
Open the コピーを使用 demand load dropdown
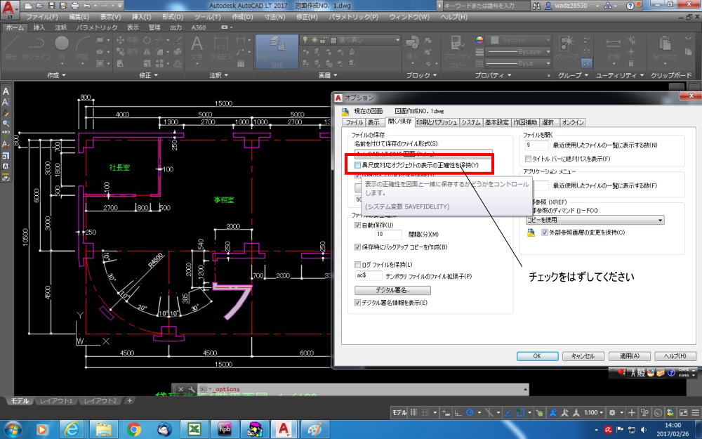click(x=595, y=220)
